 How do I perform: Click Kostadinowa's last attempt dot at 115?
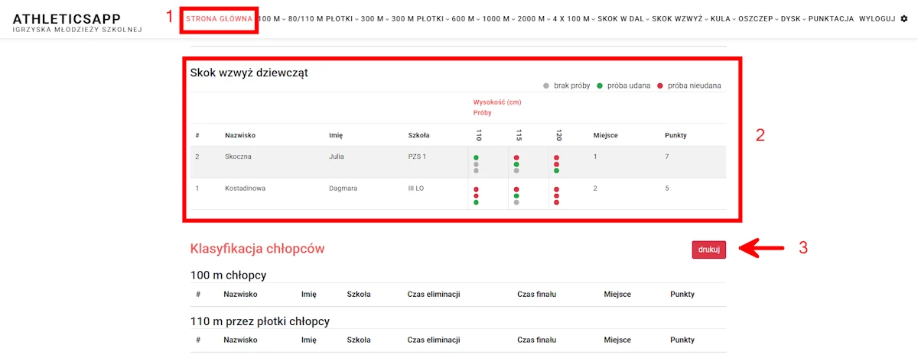click(516, 203)
